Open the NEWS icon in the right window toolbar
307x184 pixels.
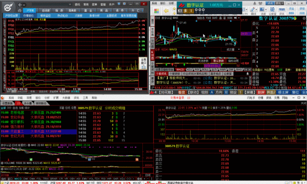(x=282, y=9)
